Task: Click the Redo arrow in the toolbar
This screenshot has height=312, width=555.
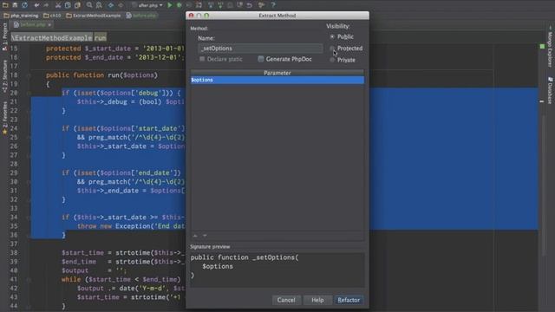Action: pos(46,5)
